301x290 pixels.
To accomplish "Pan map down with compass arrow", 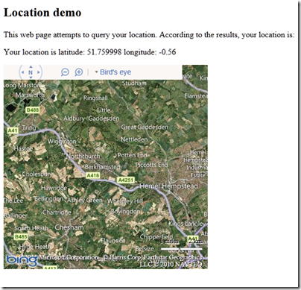I will point(31,78).
